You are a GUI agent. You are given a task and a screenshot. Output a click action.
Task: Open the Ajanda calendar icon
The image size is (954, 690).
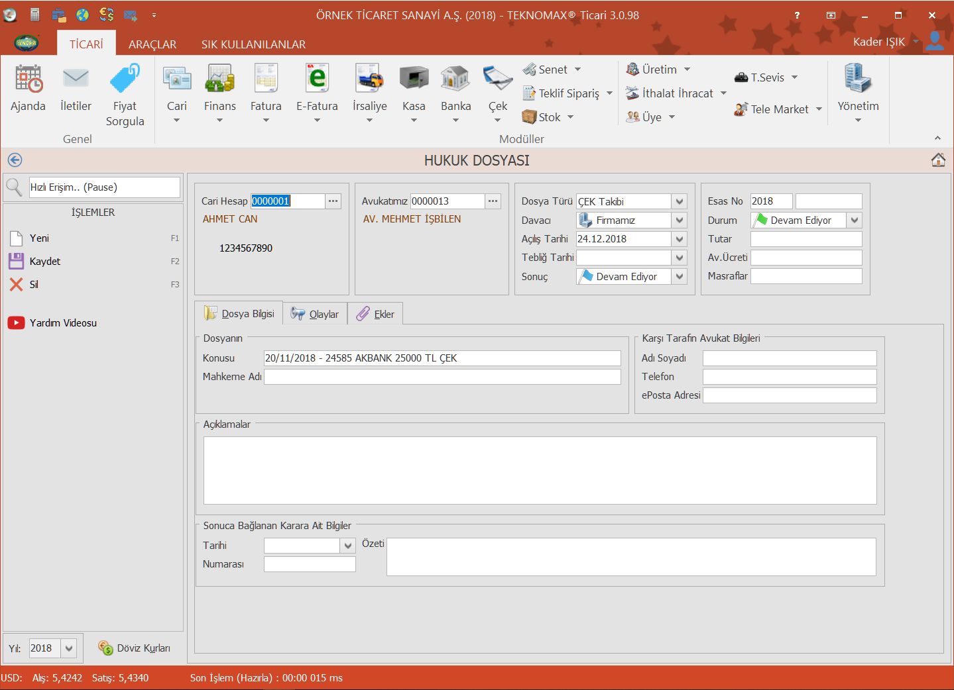pos(28,79)
